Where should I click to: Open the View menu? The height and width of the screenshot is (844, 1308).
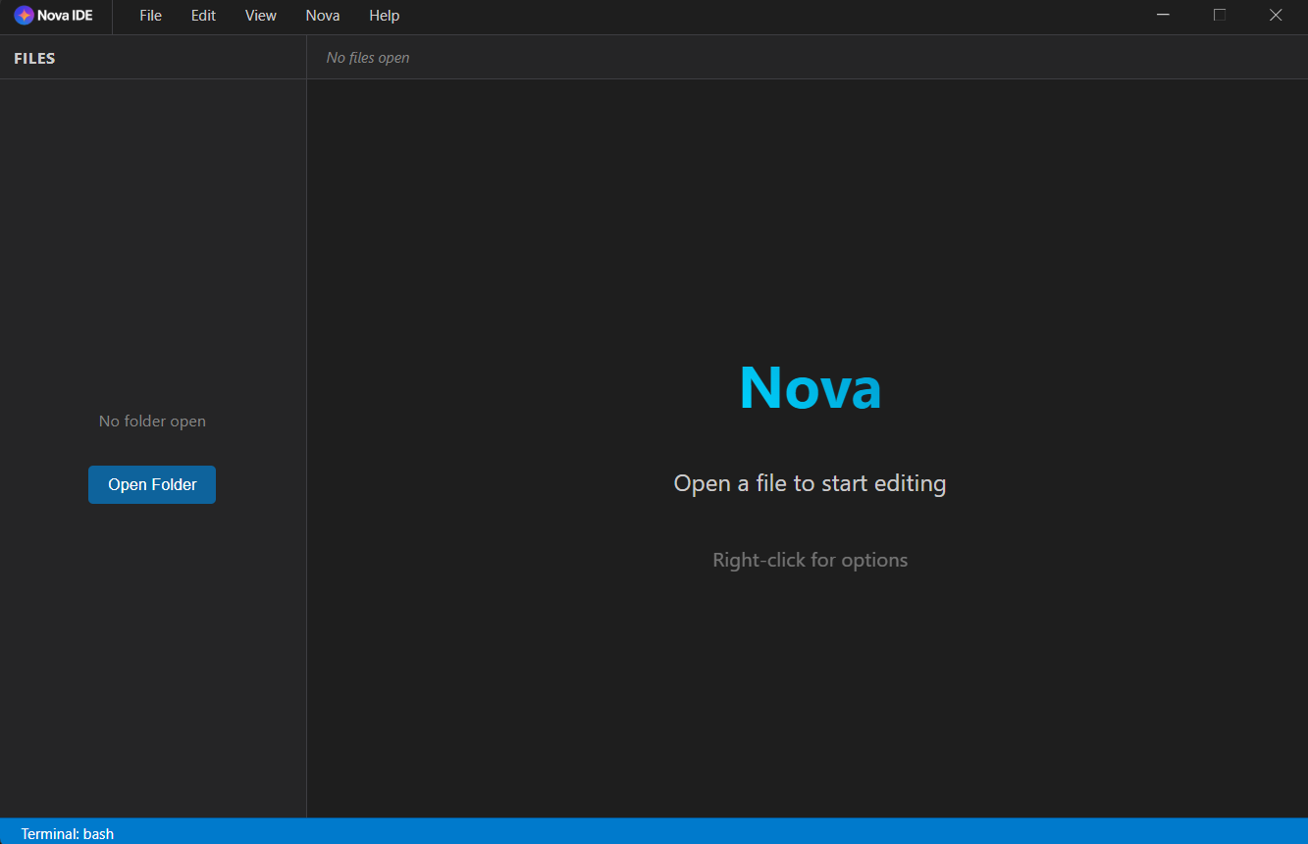coord(261,16)
